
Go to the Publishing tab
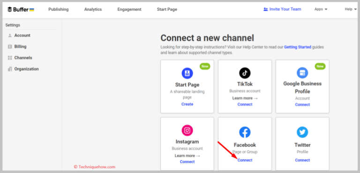tap(59, 9)
